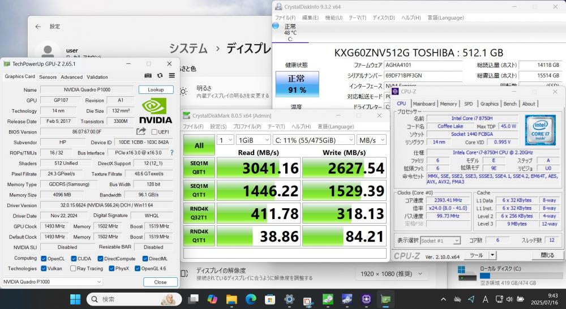Screen dimensions: 566x309
Task: Switch to the Advanced tab in GPU-Z
Action: [71, 77]
